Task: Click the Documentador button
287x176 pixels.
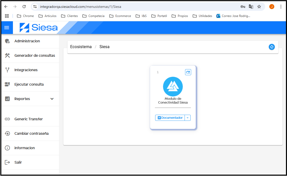Action: (170, 118)
